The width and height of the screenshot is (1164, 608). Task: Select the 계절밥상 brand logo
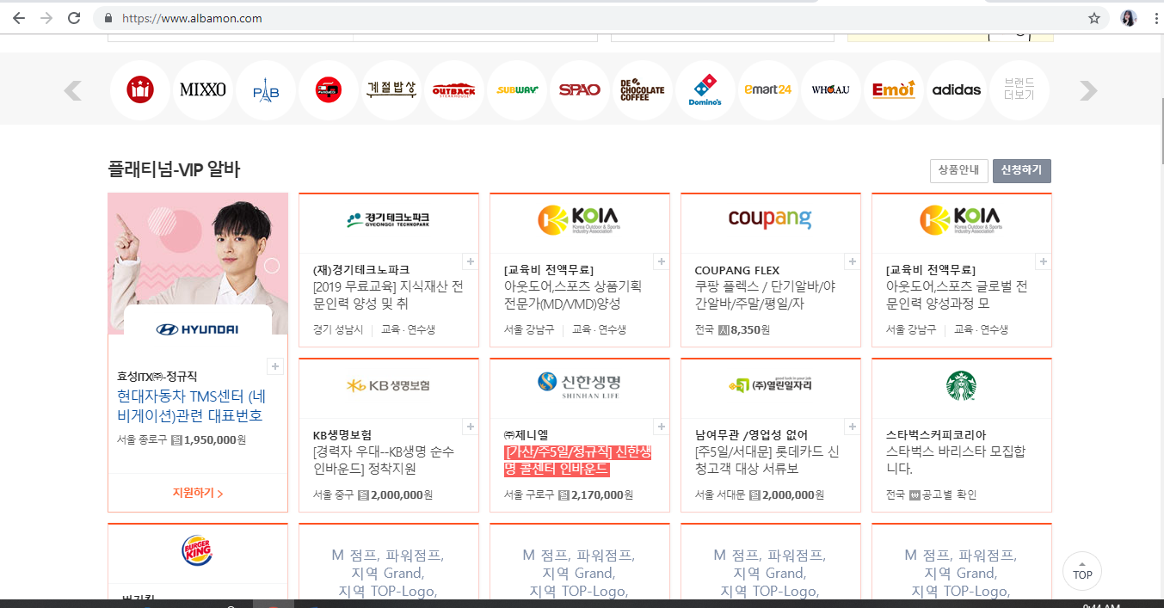pos(391,90)
